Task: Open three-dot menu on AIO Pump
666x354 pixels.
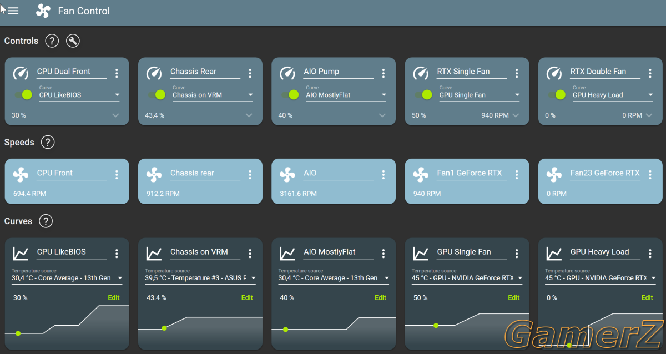Action: click(x=384, y=73)
